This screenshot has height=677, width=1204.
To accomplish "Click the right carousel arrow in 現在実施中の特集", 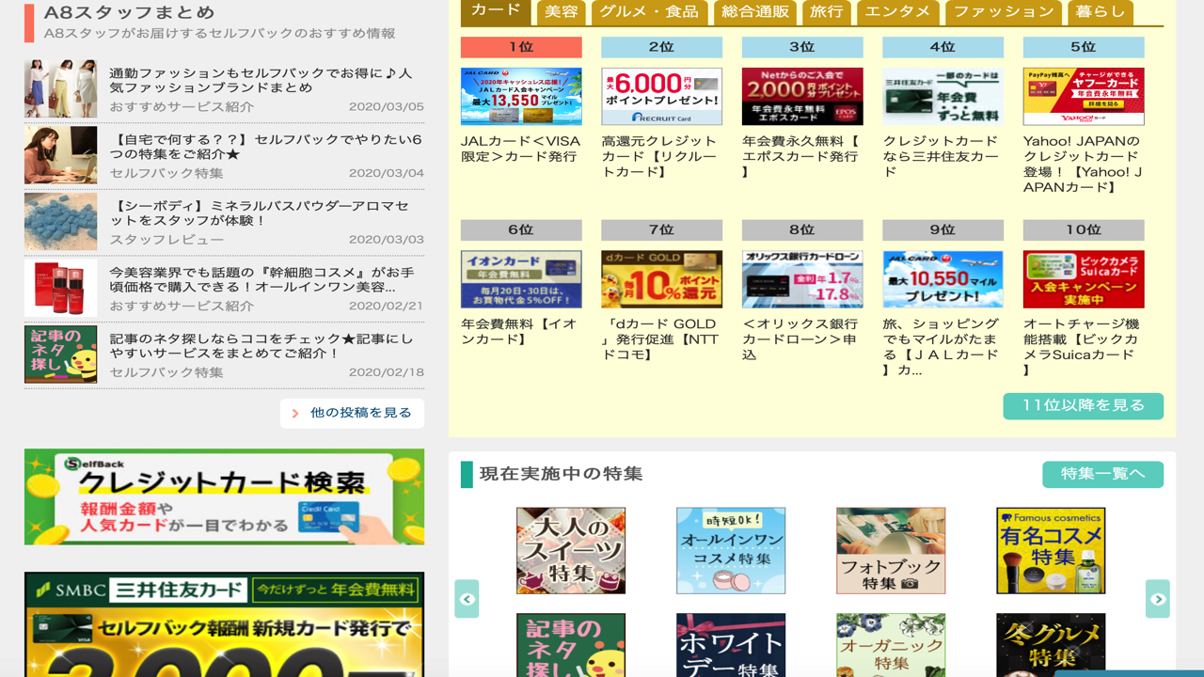I will pos(1158,599).
